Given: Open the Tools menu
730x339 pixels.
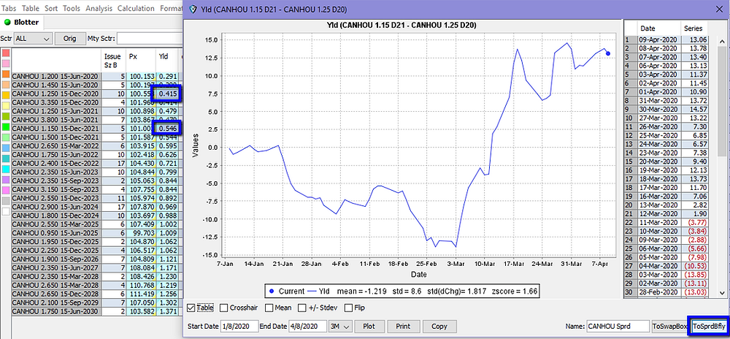Looking at the screenshot, I should coord(72,8).
